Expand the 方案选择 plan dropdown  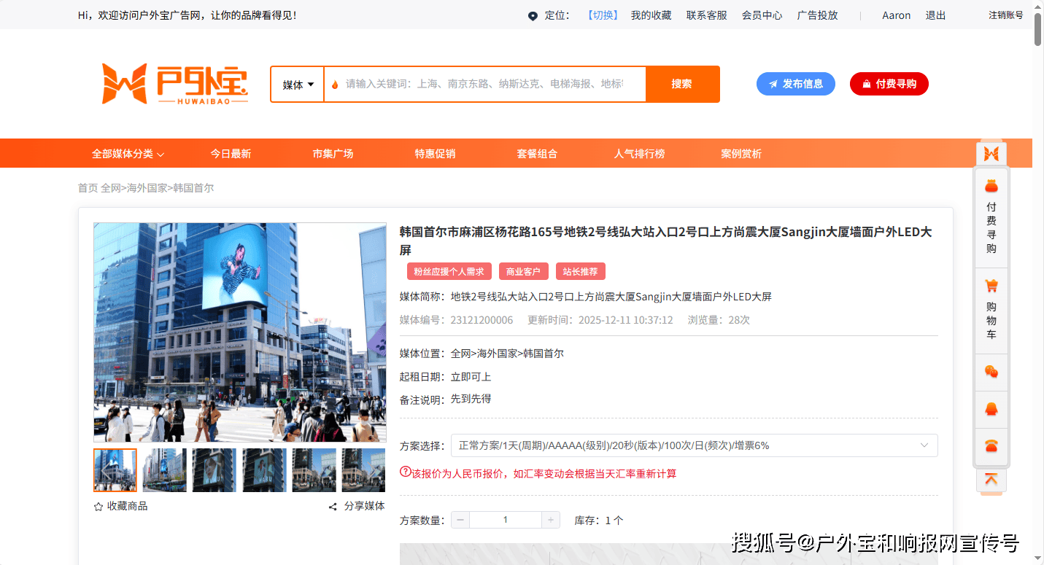click(x=694, y=445)
